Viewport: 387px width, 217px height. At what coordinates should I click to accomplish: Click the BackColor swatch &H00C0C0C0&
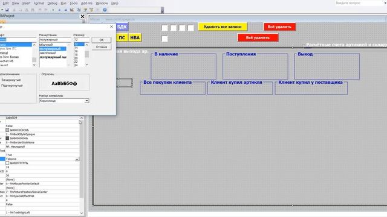point(7,130)
